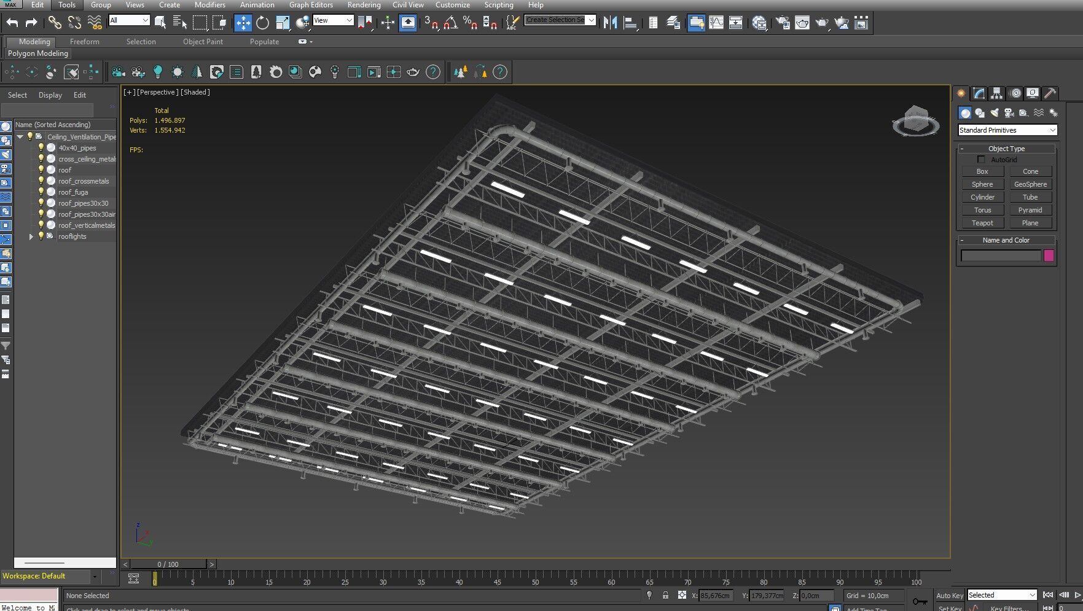Screen dimensions: 1083x611
Task: Activate the Bind to Space Warp tool
Action: point(94,23)
